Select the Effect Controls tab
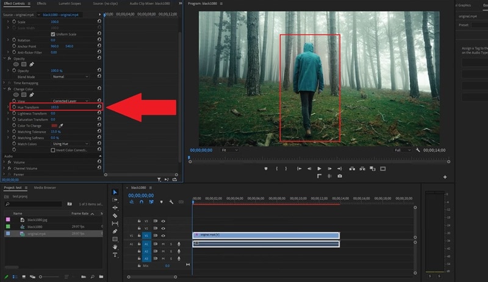This screenshot has height=282, width=488. coord(14,4)
